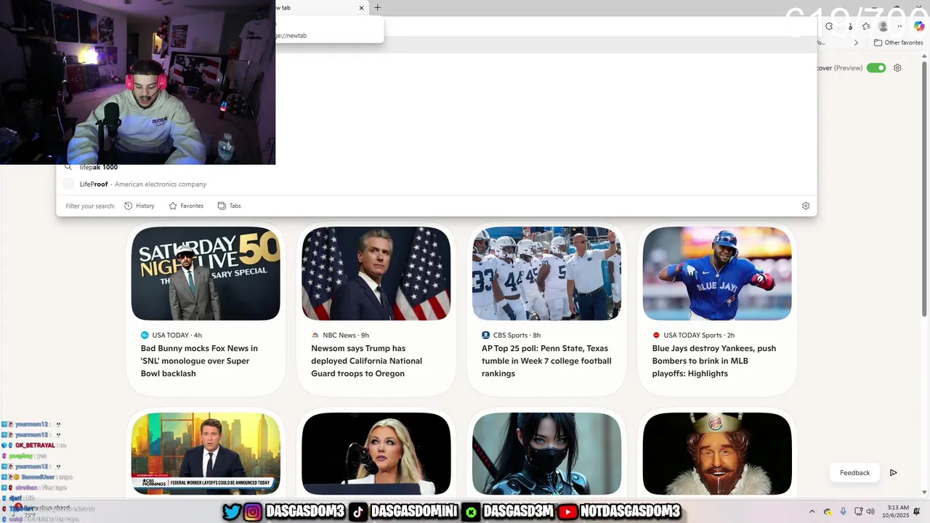This screenshot has height=523, width=930.
Task: Open the Other favorites folder
Action: (898, 43)
